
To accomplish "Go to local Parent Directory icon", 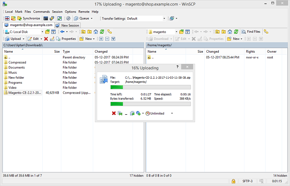I will pyautogui.click(x=83, y=32).
